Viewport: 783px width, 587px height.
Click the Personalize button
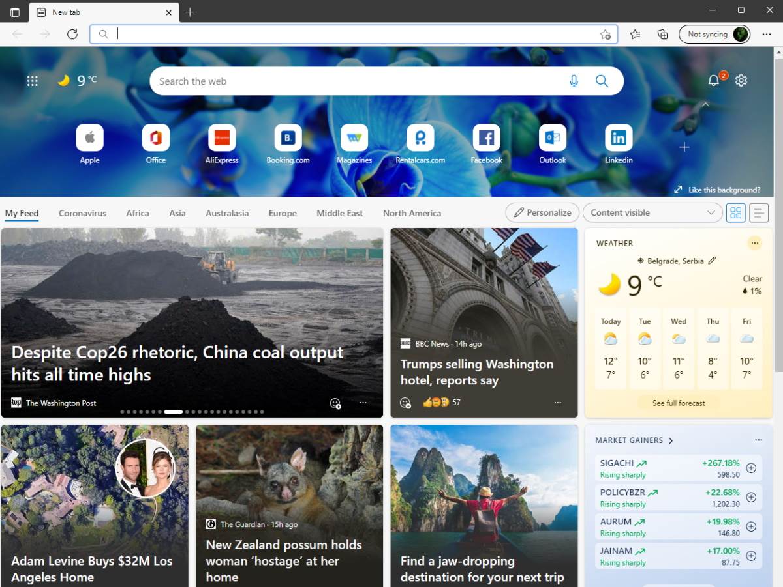click(x=542, y=212)
